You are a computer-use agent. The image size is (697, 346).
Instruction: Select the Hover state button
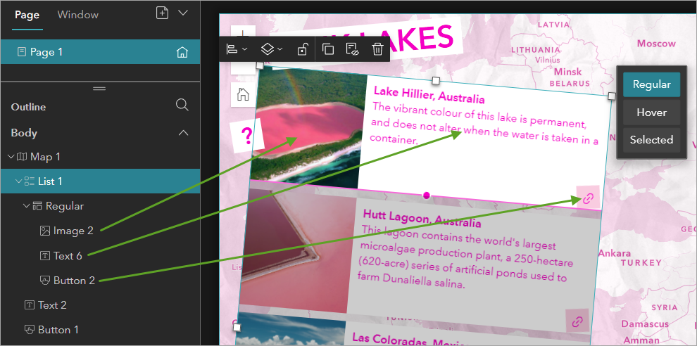(x=651, y=113)
